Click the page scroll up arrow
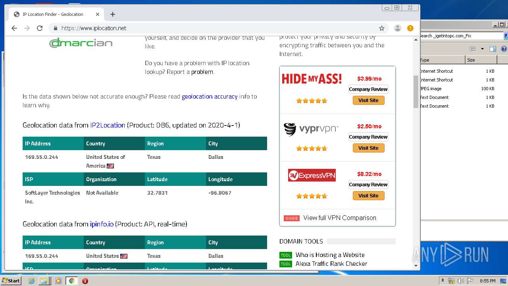Screen dimensions: 508x286 (416, 40)
